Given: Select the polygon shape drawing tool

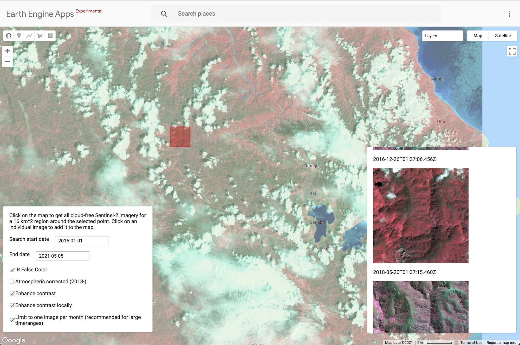Looking at the screenshot, I should tap(40, 36).
